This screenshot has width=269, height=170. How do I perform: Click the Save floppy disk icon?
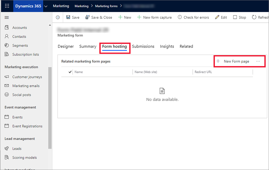[68, 17]
